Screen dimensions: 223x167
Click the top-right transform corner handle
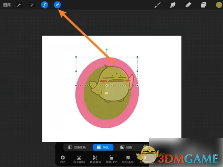coord(137,57)
